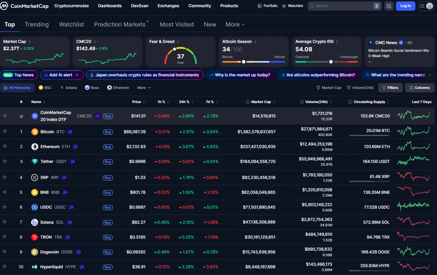437x275 pixels.
Task: Open the hamburger profile menu icon
Action: tap(422, 6)
